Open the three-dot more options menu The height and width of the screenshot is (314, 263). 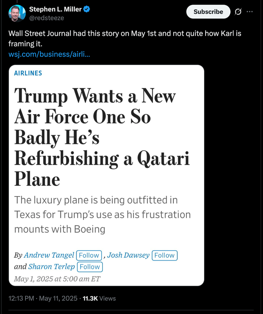(250, 12)
